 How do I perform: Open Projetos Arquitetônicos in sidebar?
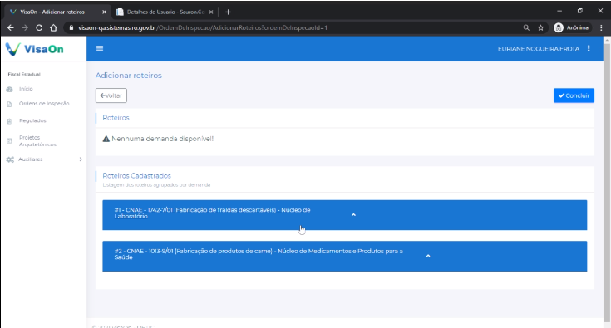point(37,141)
